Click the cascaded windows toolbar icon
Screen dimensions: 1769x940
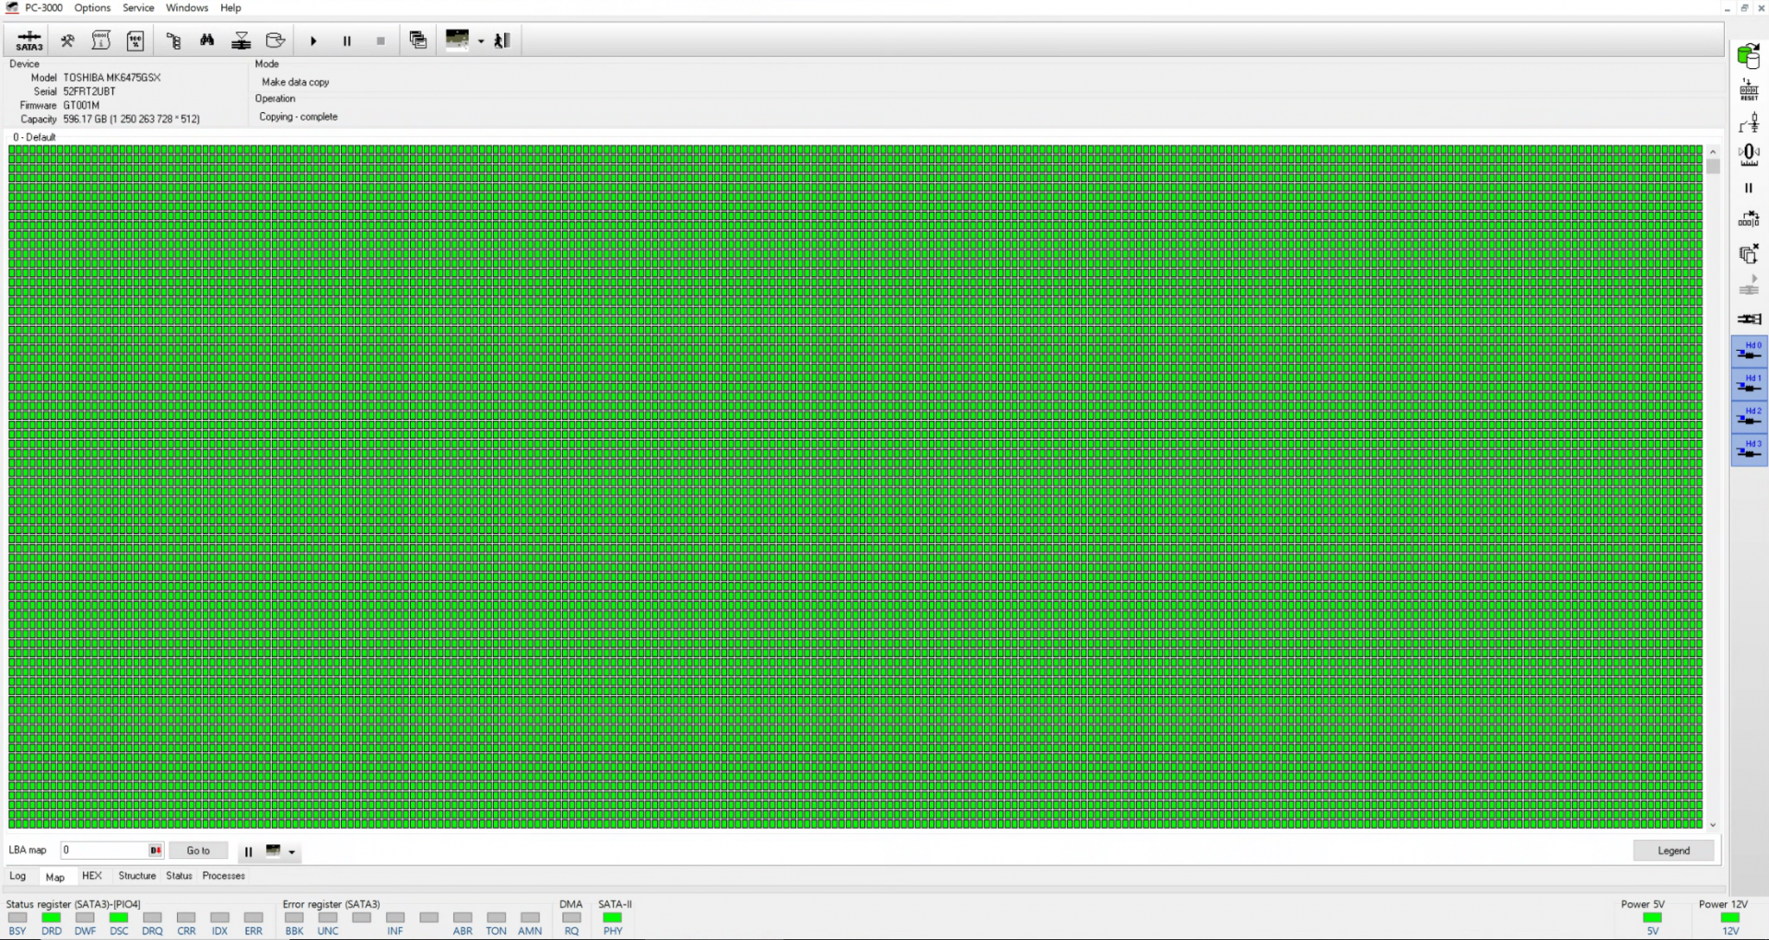click(418, 41)
